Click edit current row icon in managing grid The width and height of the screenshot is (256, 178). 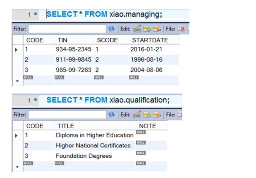click(x=137, y=29)
